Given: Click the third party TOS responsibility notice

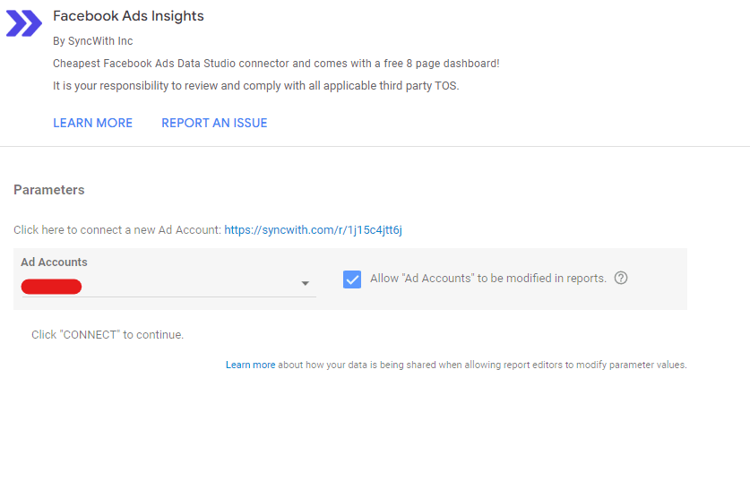Looking at the screenshot, I should click(x=255, y=86).
